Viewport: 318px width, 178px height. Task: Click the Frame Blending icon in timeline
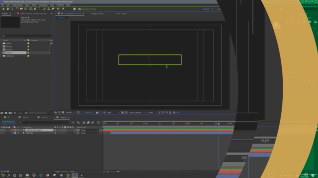click(88, 123)
